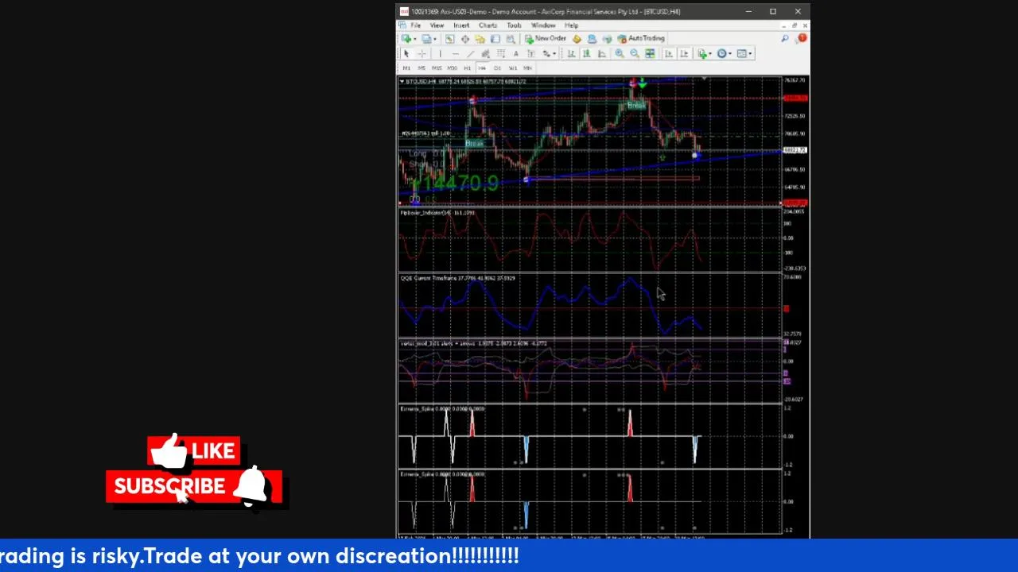The height and width of the screenshot is (572, 1018).
Task: Expand the Arrows objects dropdown arrow
Action: tap(554, 53)
